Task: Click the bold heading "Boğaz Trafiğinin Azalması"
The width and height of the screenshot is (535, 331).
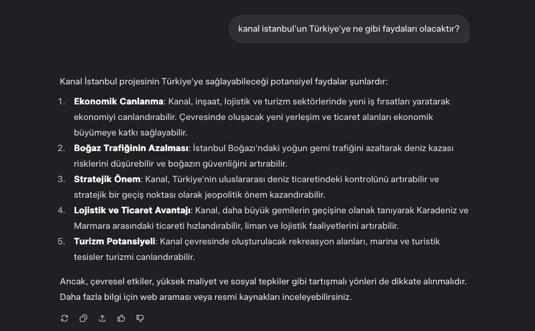Action: point(131,148)
